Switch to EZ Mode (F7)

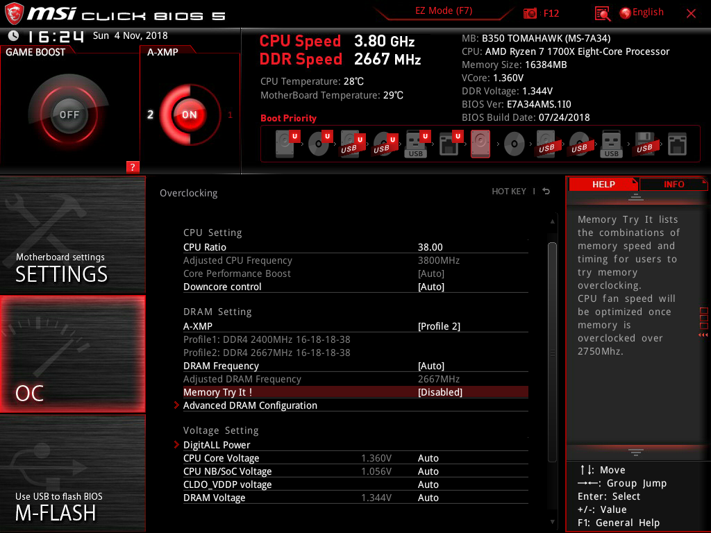444,11
